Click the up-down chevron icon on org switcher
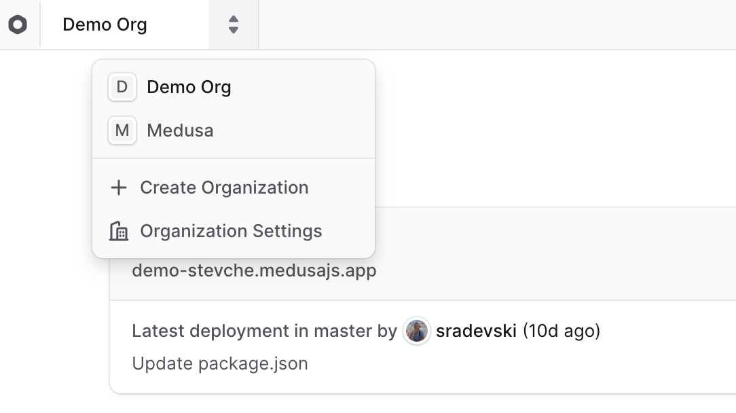 234,24
